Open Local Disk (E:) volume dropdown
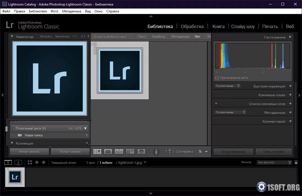 tap(85, 128)
